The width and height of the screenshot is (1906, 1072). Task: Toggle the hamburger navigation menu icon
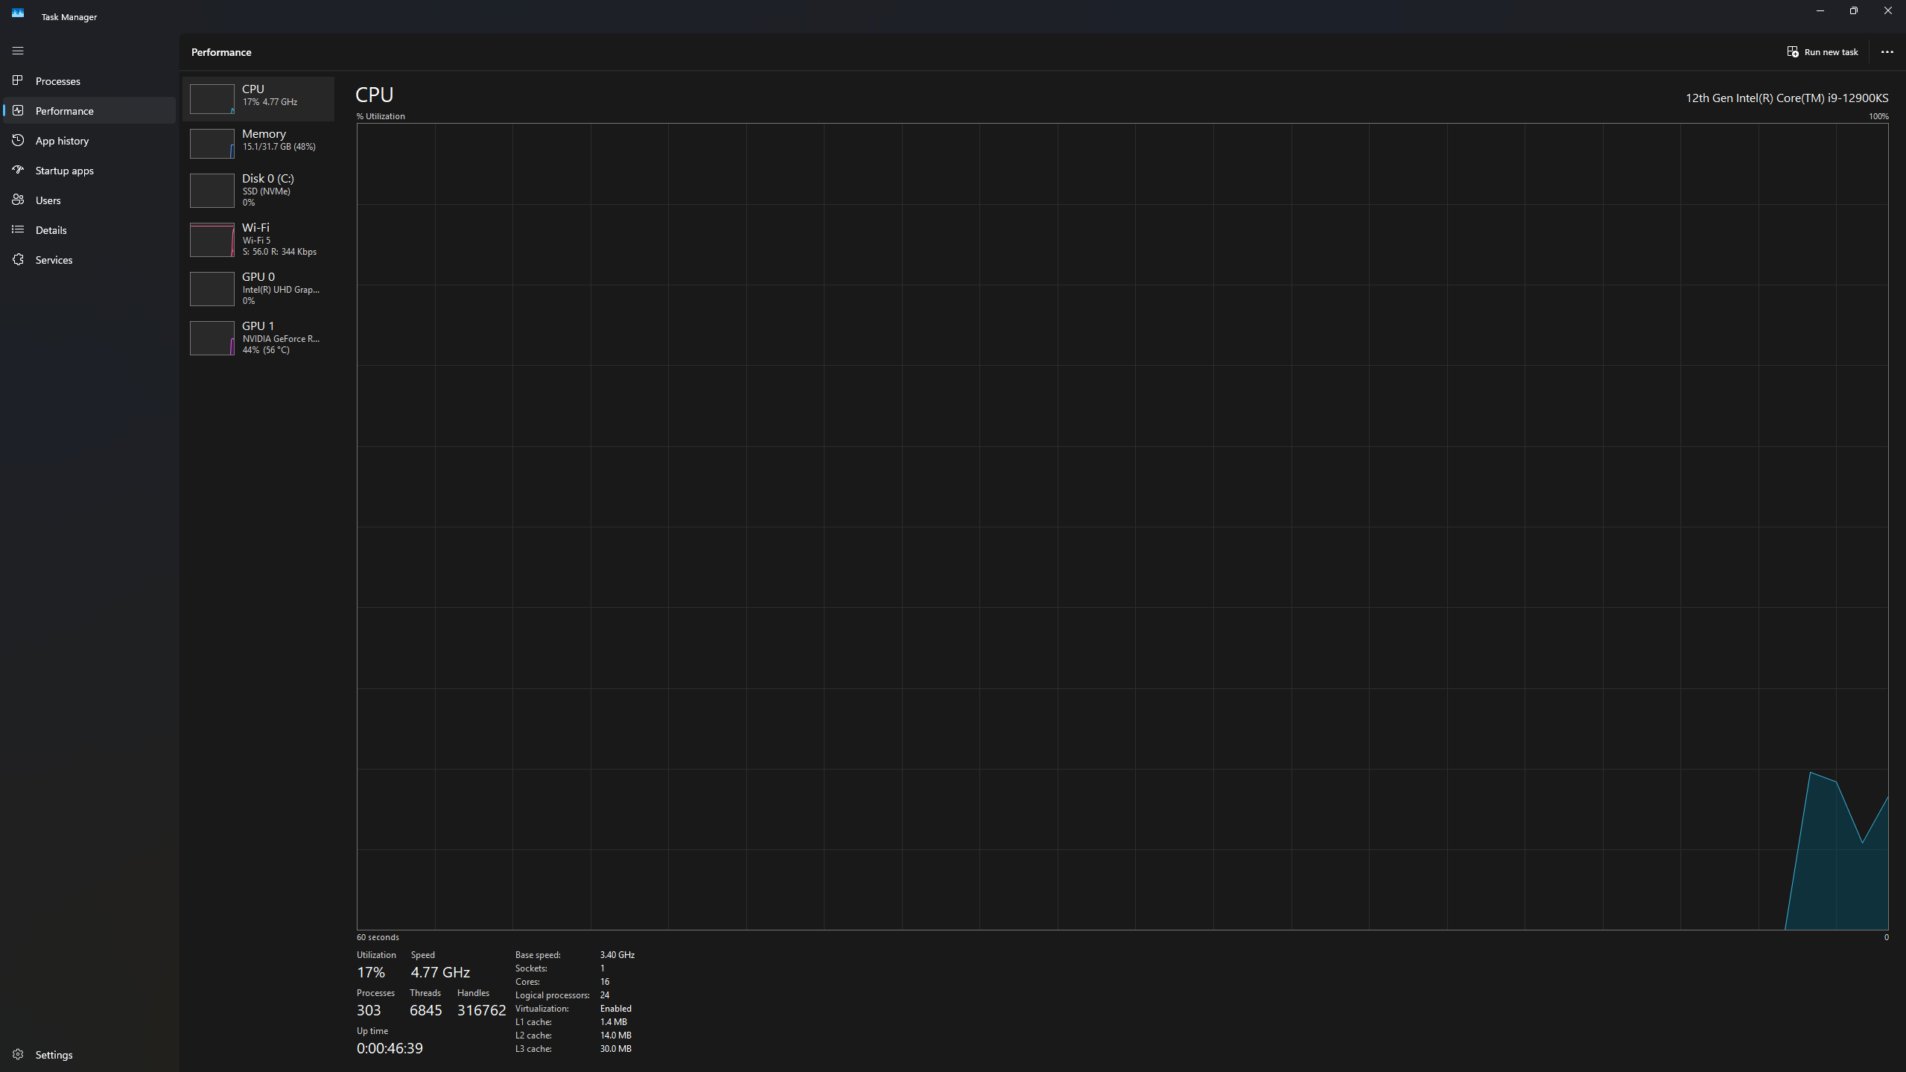pos(18,51)
